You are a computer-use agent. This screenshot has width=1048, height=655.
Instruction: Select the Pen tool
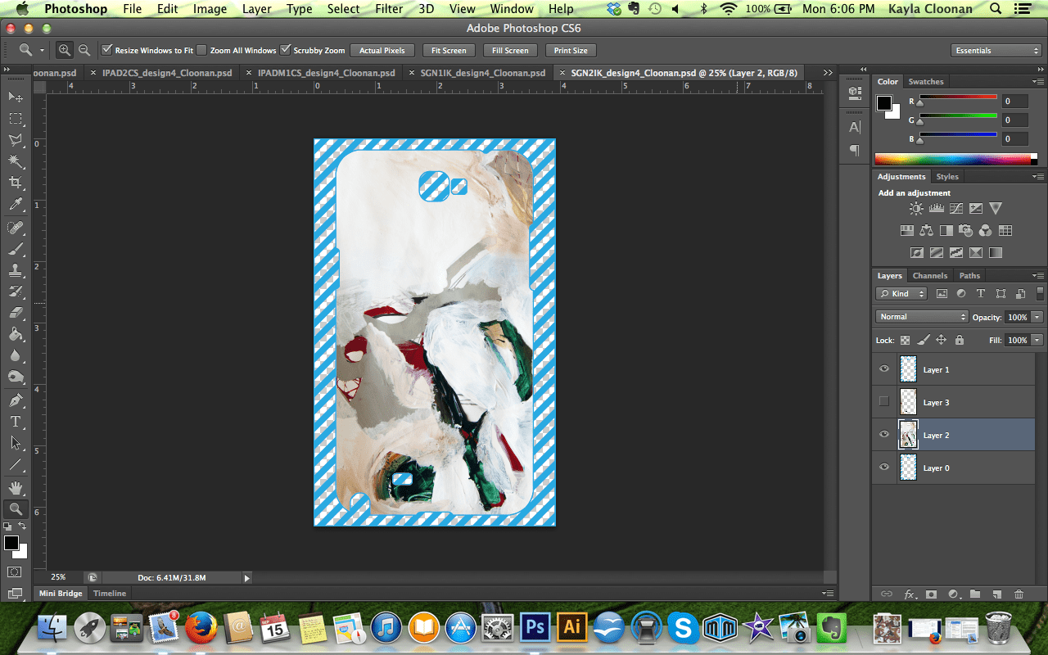click(15, 400)
